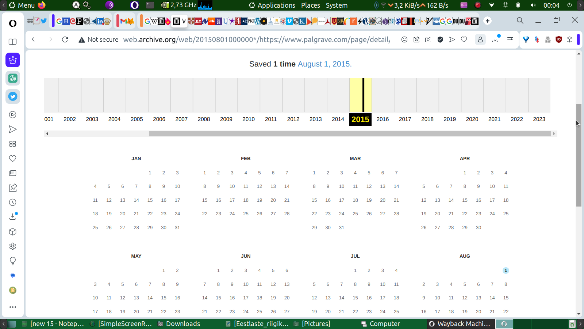The width and height of the screenshot is (584, 329).
Task: Switch to the new 15 Notepad taskbar window
Action: (53, 324)
